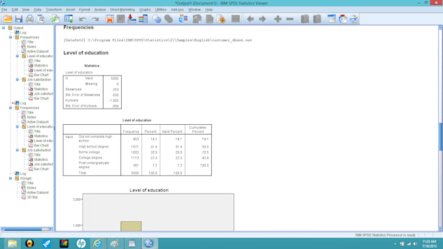Image resolution: width=443 pixels, height=249 pixels.
Task: Click the Insert Title toolbar icon
Action: [343, 19]
